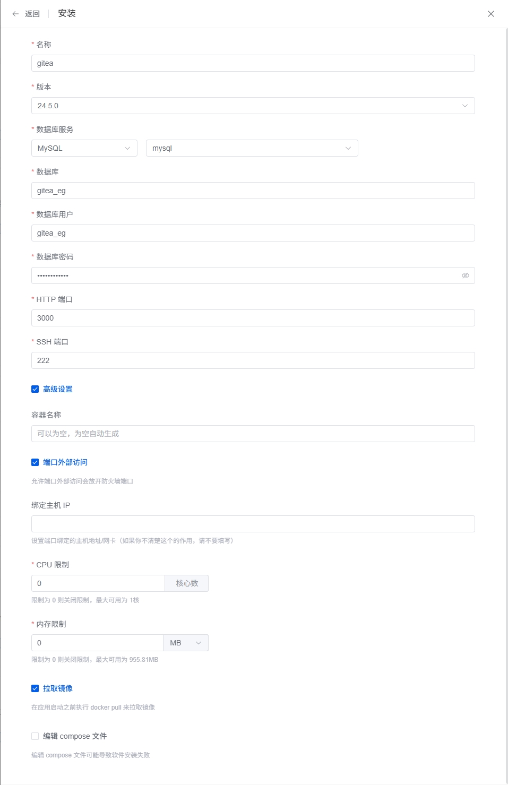Click the back arrow icon
Viewport: 508px width, 785px height.
click(x=15, y=14)
